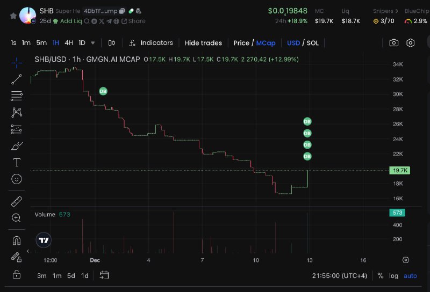
Task: Select the text annotation tool
Action: [x=17, y=163]
